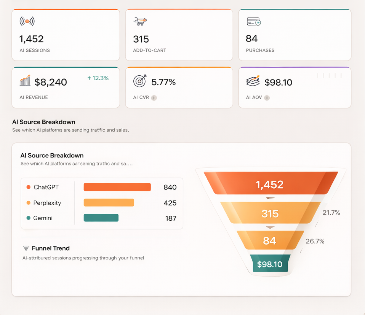Screen dimensions: 365x315
Task: Toggle ChatGPT using its orange dot
Action: tap(28, 187)
